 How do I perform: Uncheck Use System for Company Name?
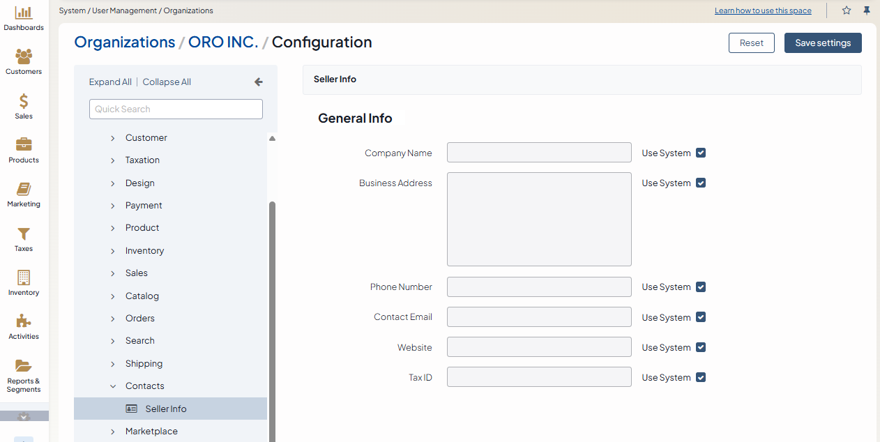701,153
